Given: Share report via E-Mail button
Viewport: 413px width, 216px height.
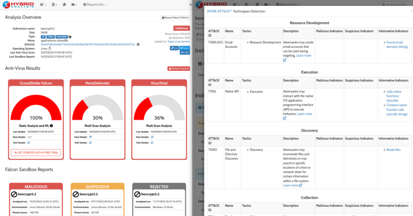Looking at the screenshot, I should point(185,53).
